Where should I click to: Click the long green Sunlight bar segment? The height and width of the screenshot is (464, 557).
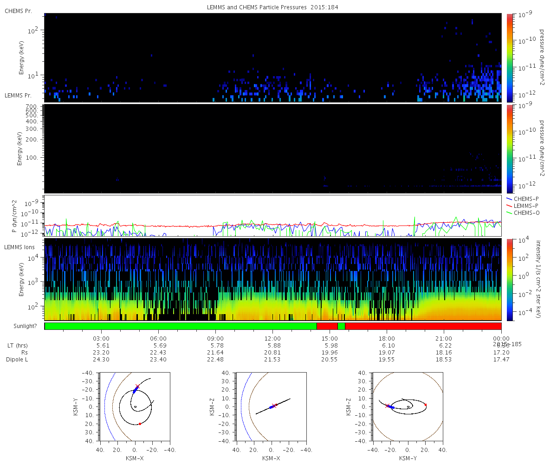181,326
